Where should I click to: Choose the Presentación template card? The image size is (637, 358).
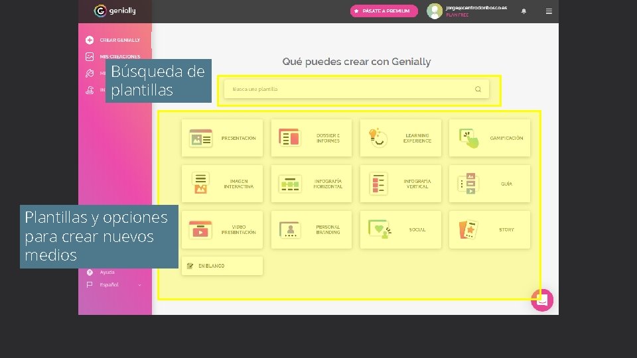222,138
